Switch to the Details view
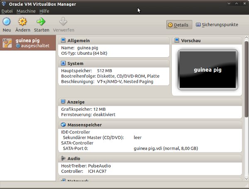This screenshot has height=189, width=249. click(x=179, y=25)
